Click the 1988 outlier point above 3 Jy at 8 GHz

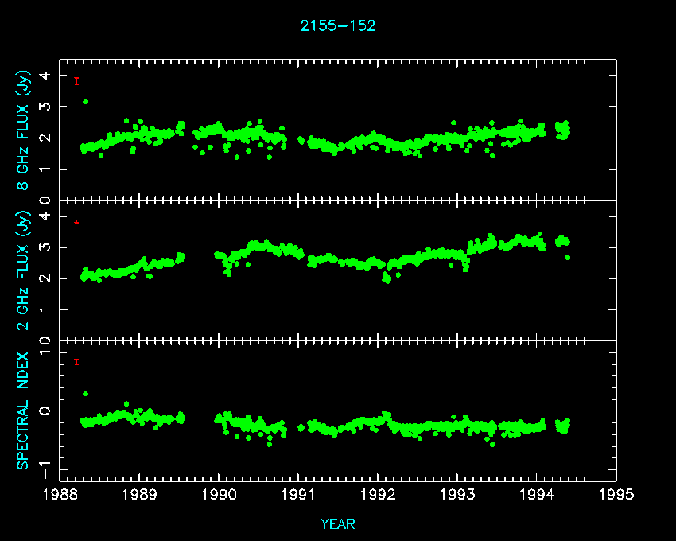click(x=85, y=102)
